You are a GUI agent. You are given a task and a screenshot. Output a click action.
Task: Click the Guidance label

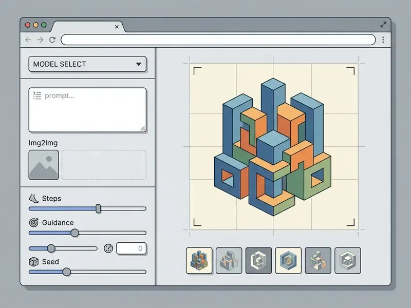tap(58, 223)
